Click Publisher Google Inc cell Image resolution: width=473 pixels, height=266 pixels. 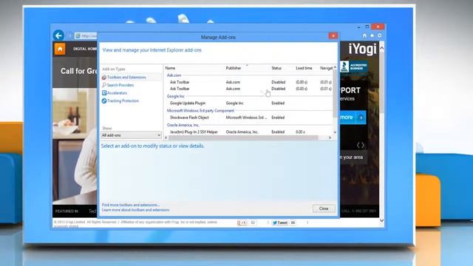tap(234, 103)
